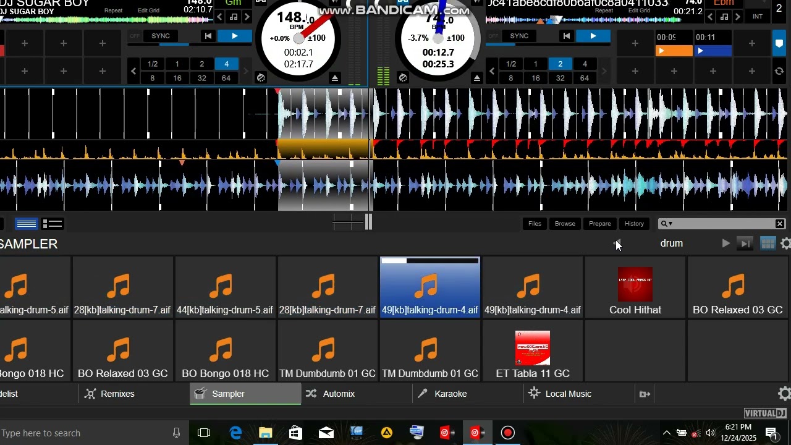
Task: Switch to Karaoke tab
Action: click(468, 394)
